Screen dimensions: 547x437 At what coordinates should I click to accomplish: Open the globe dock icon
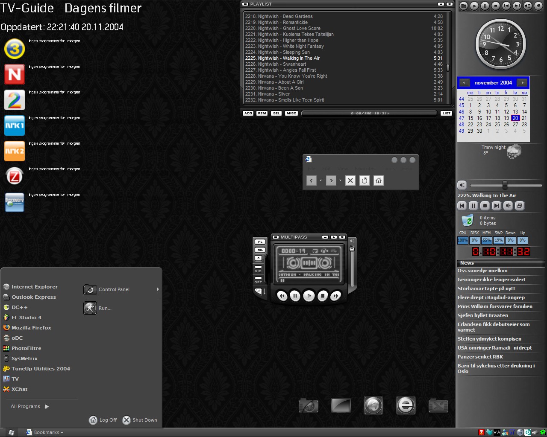tap(373, 405)
